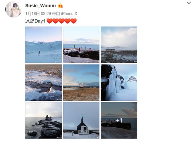Open the icy stream snowbank photo

tap(44, 82)
